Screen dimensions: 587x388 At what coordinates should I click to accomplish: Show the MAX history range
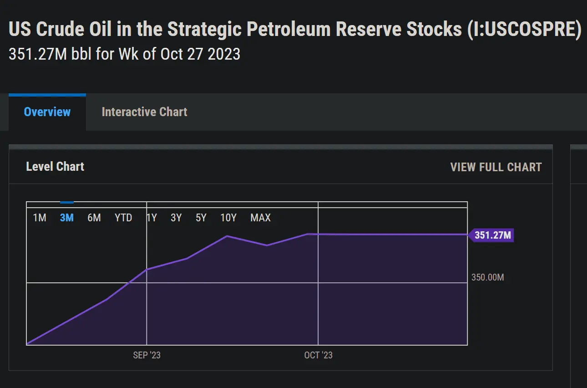[260, 218]
